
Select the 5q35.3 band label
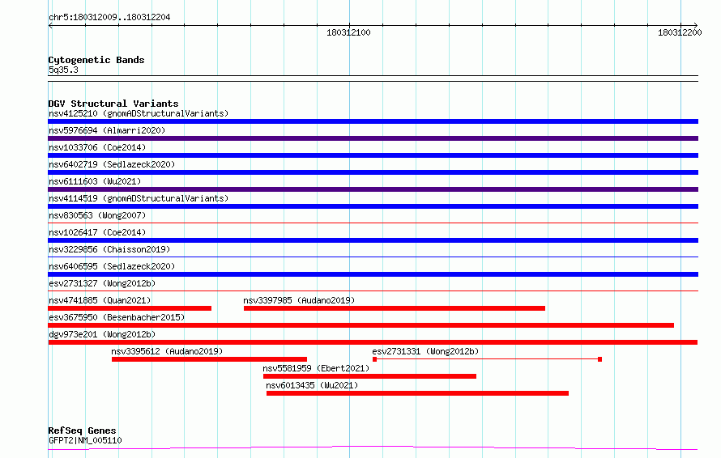63,70
